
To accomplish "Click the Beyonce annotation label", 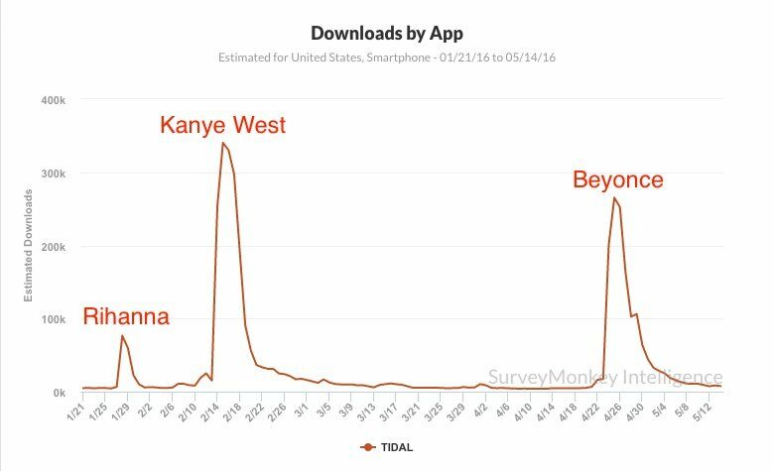I will pos(618,179).
